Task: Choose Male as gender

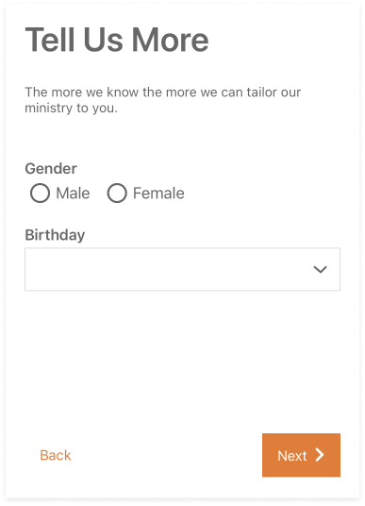Action: click(40, 193)
